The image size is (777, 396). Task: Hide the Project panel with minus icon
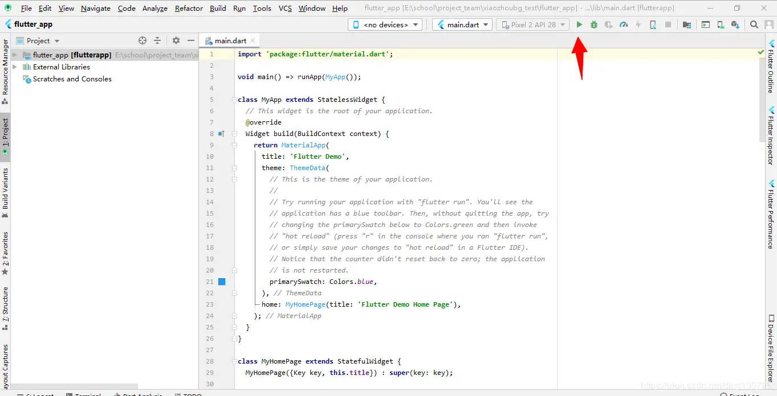click(191, 40)
